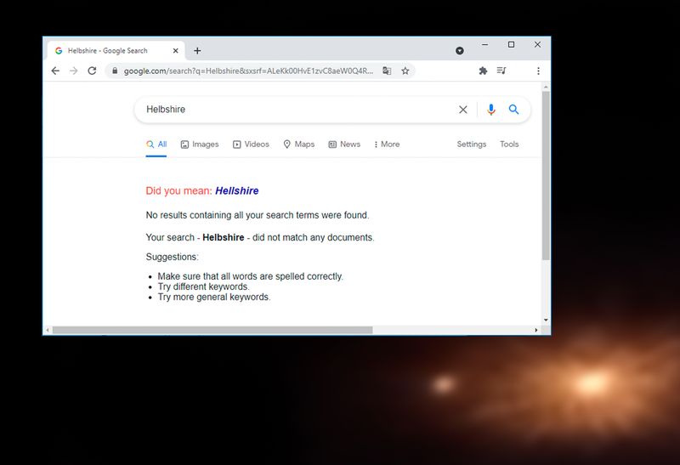The height and width of the screenshot is (465, 680).
Task: Open search Tools
Action: [x=509, y=145]
